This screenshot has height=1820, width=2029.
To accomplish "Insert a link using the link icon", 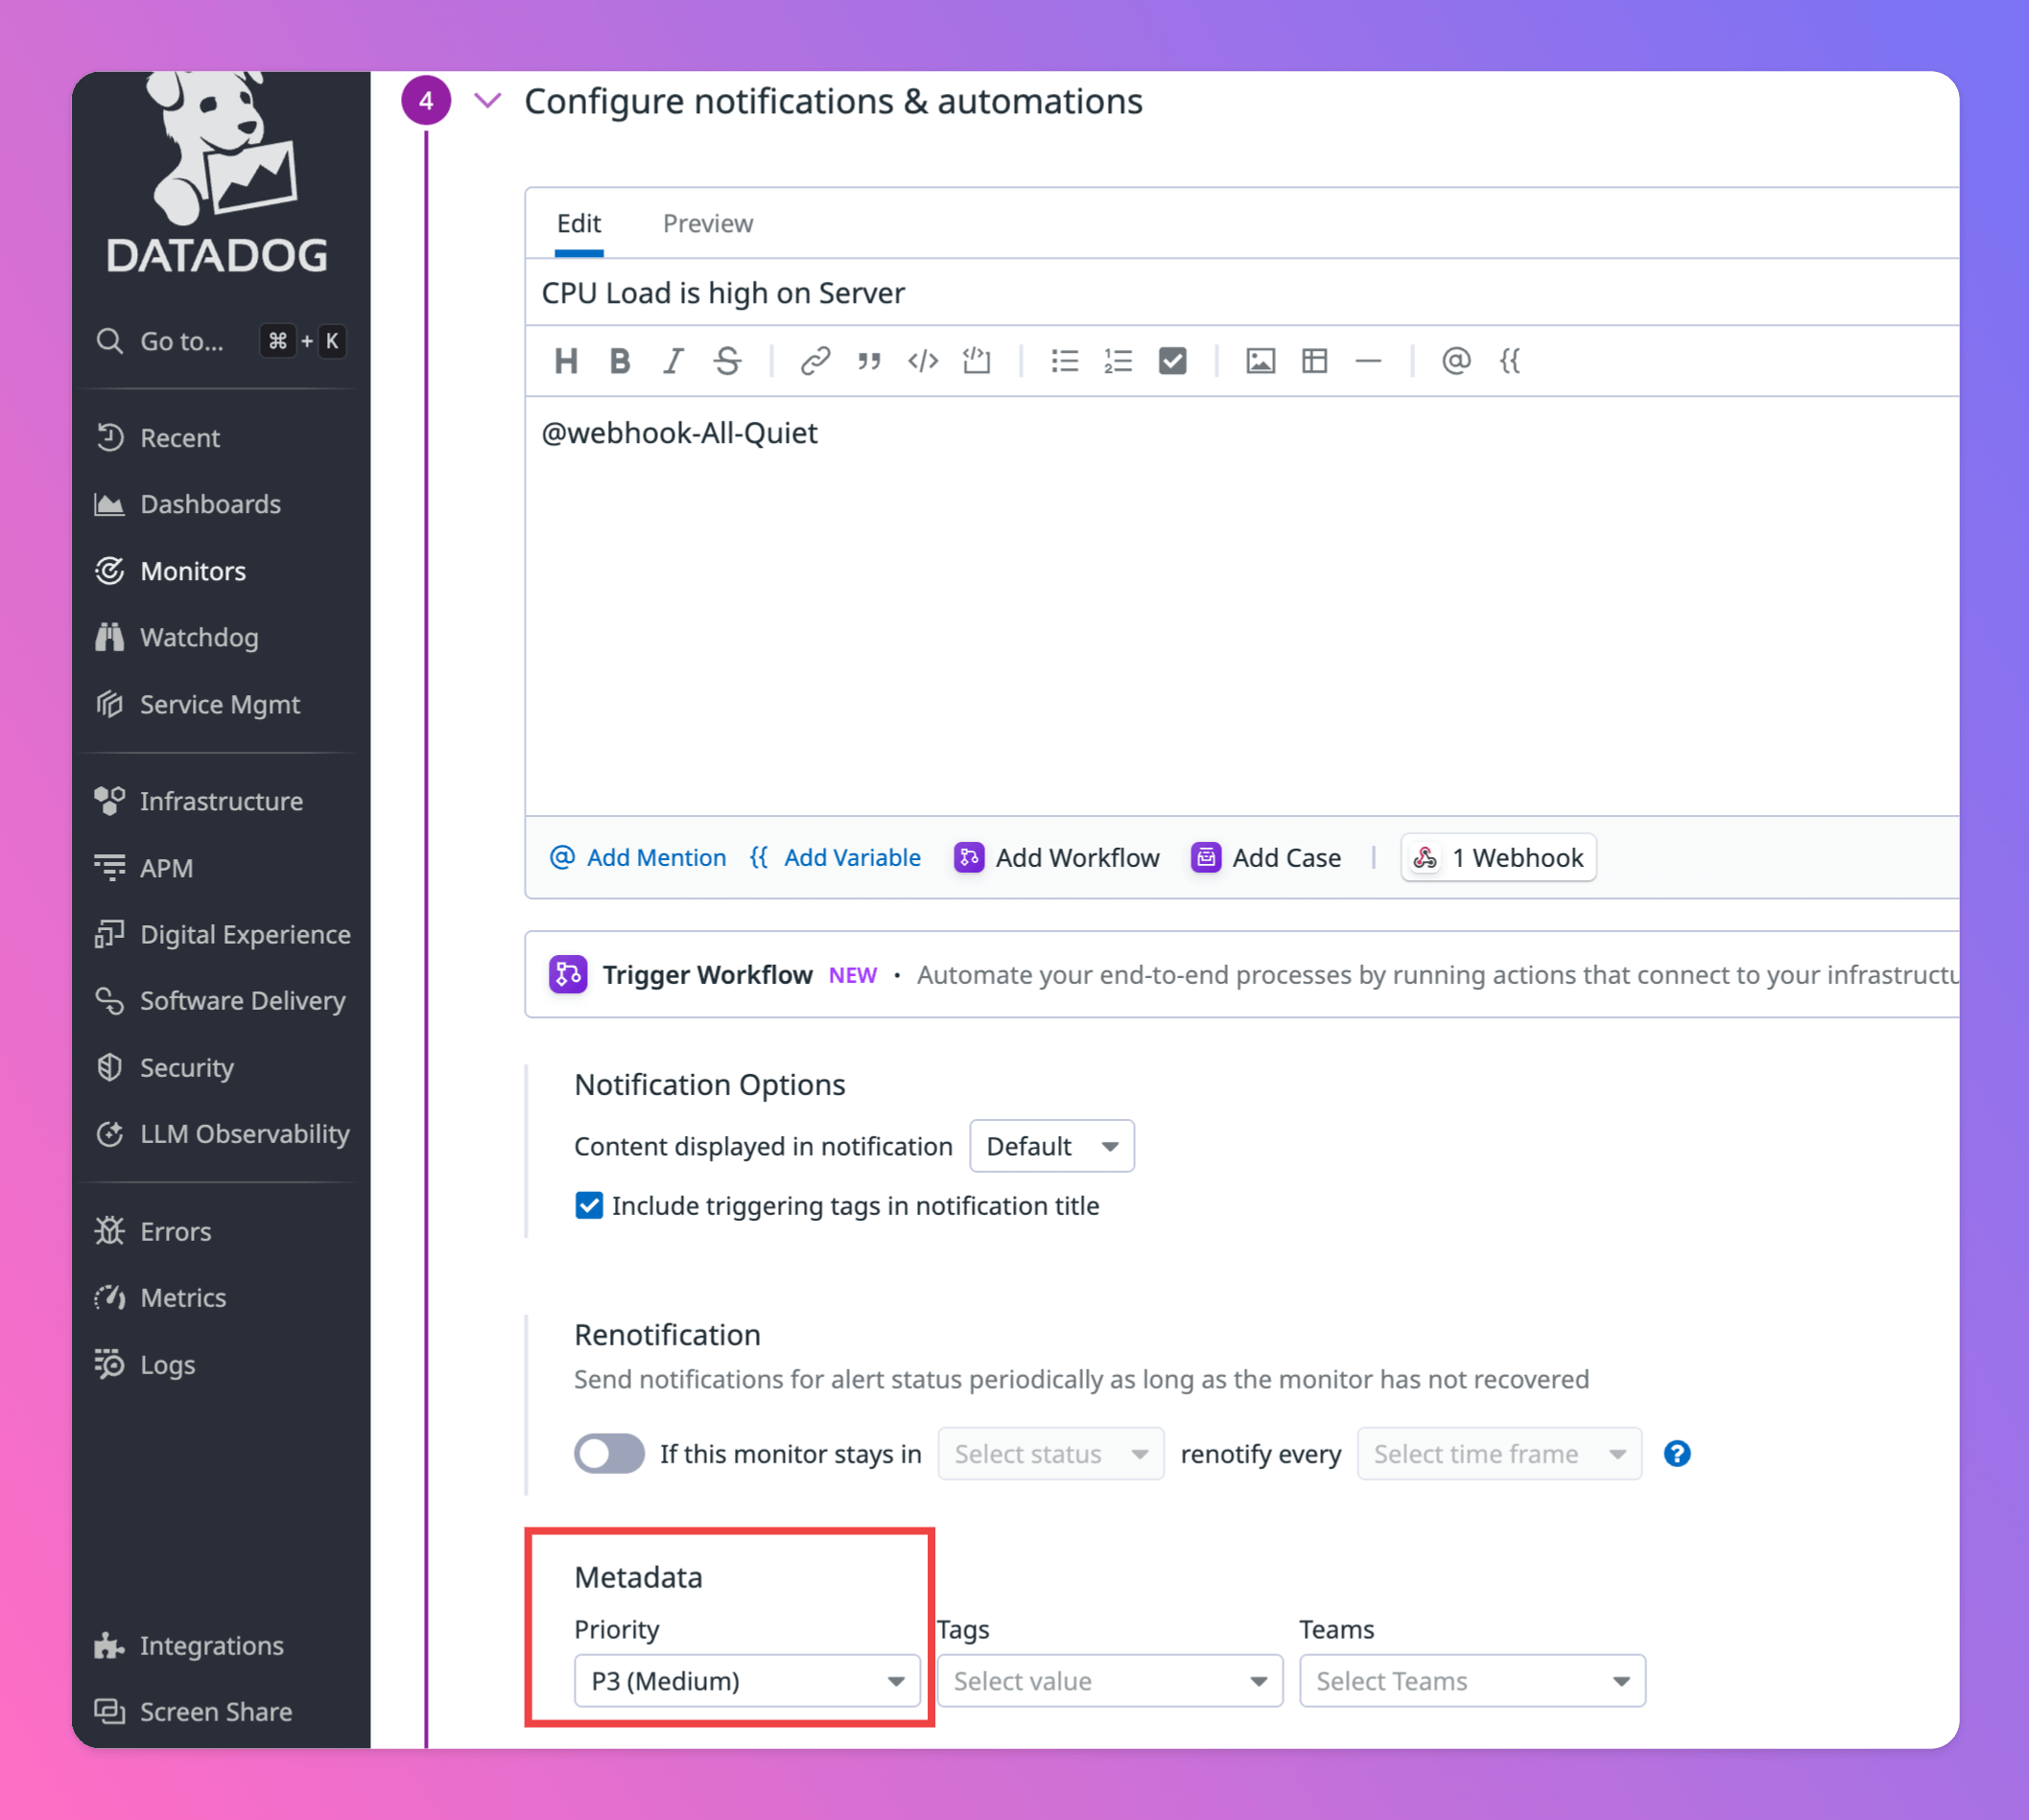I will click(814, 361).
